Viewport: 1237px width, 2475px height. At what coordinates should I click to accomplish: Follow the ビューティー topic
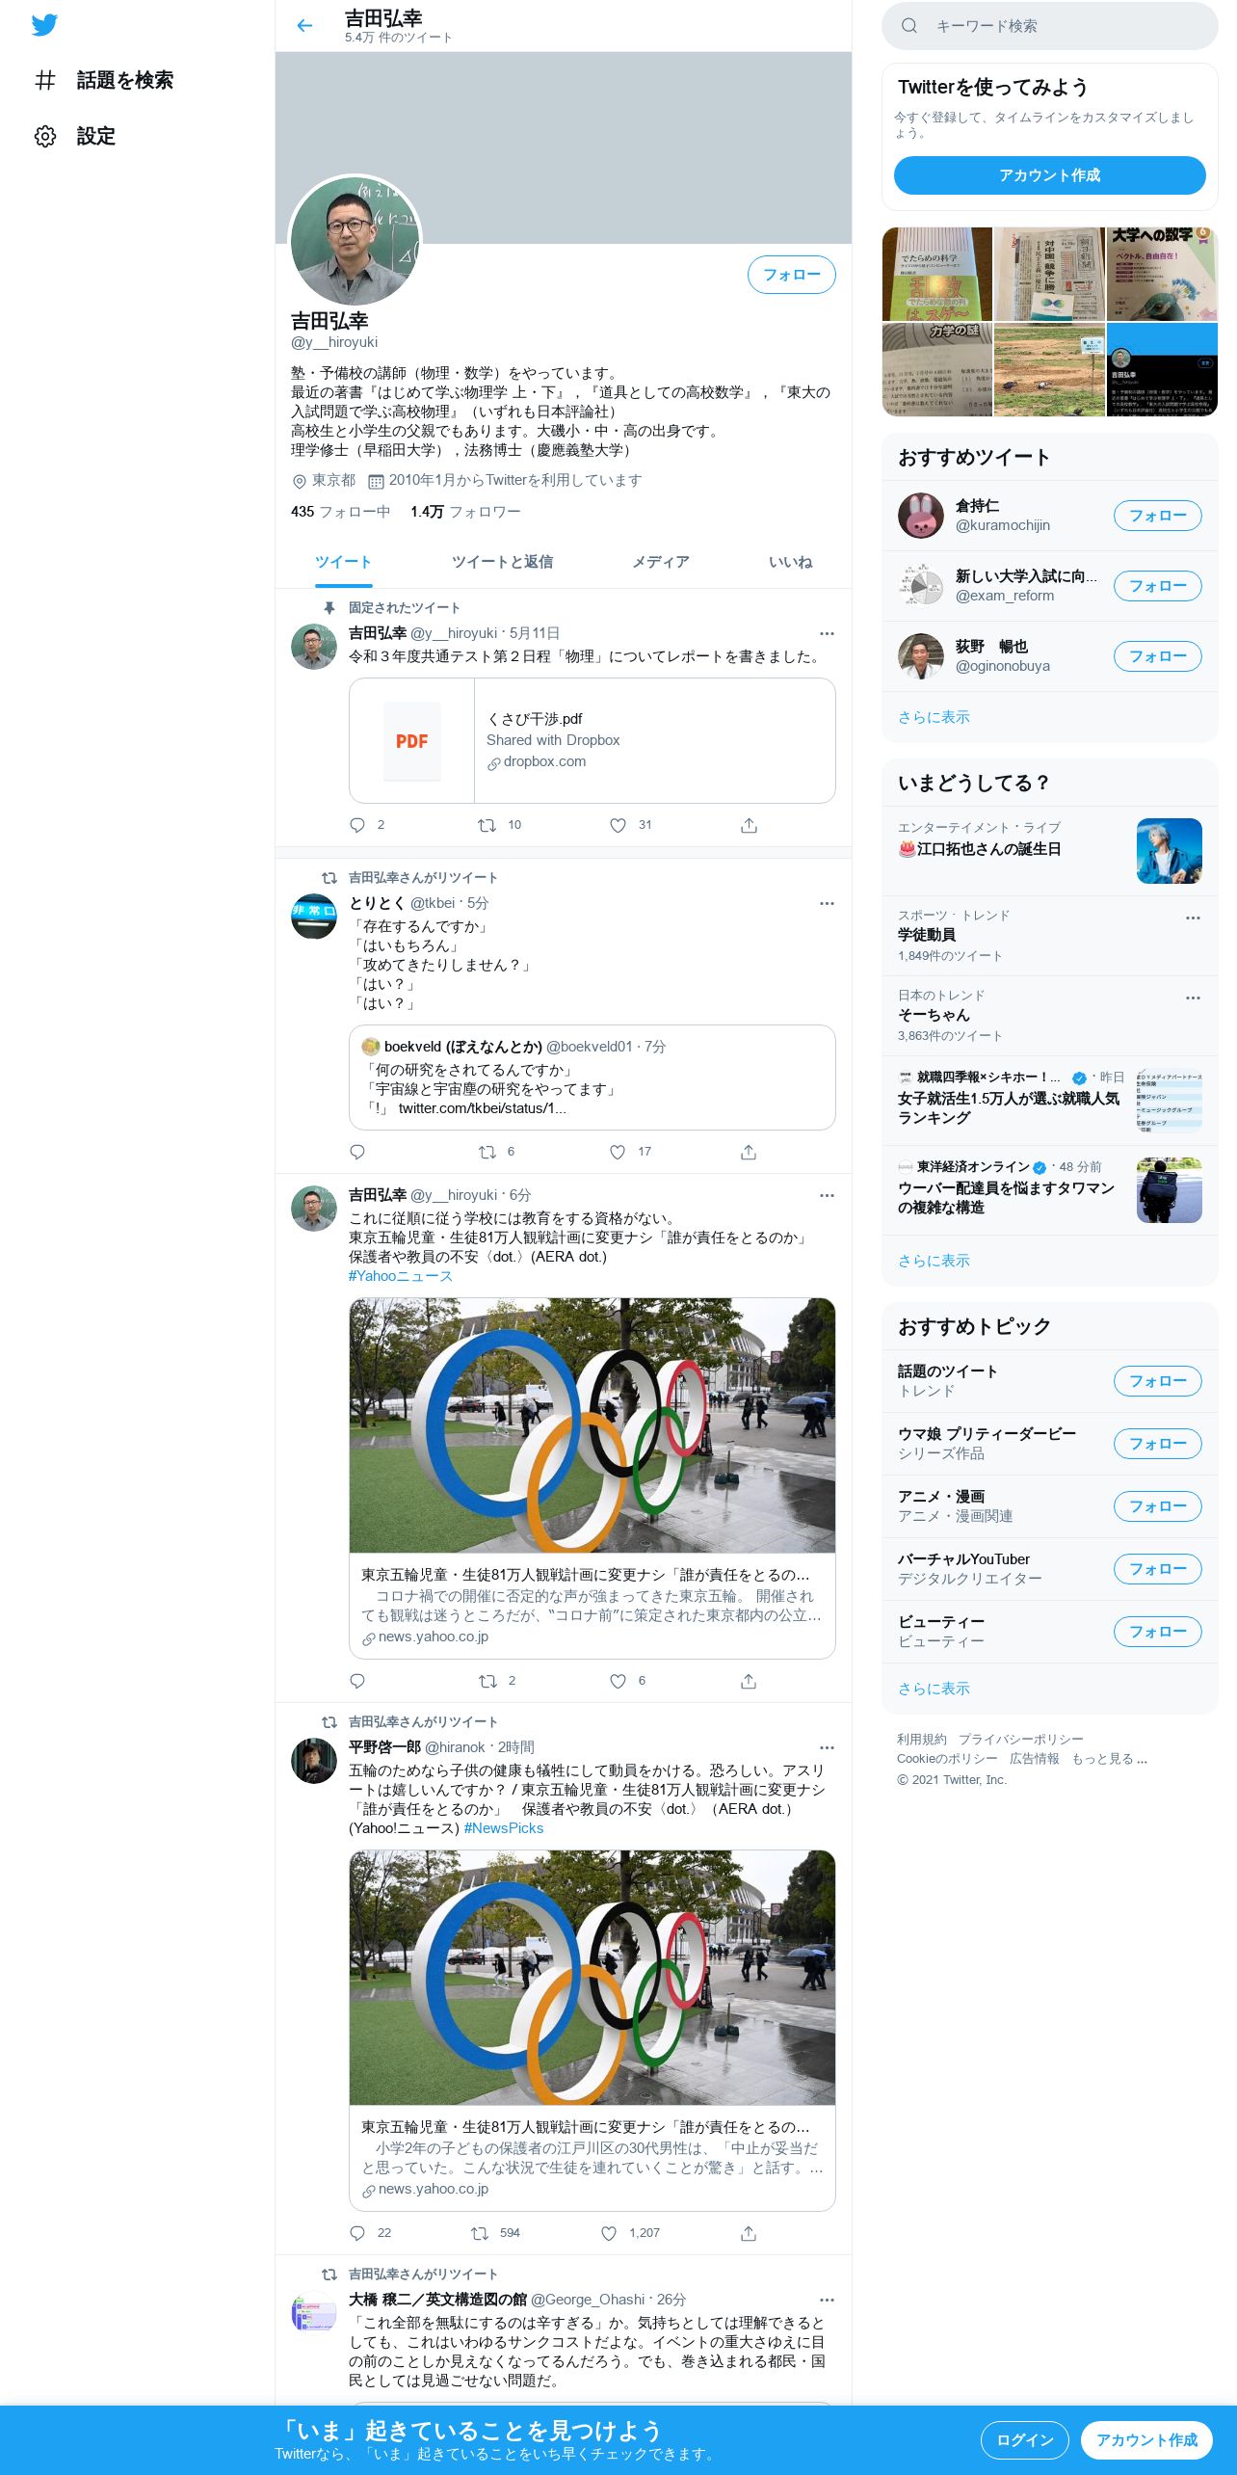click(1157, 1632)
